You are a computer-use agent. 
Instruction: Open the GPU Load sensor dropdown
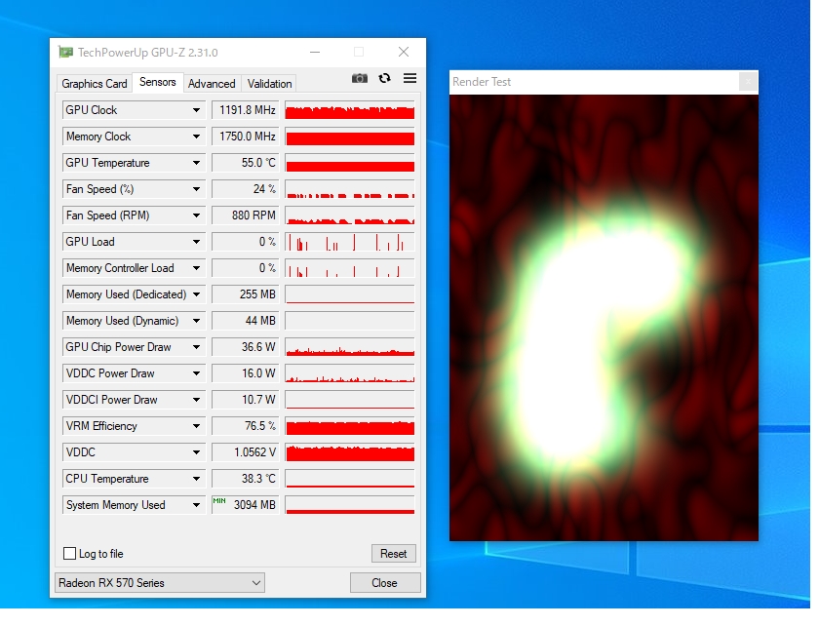coord(196,242)
